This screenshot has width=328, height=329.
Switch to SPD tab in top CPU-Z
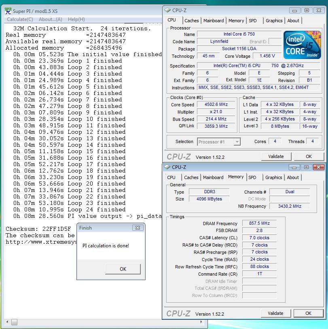(x=253, y=21)
